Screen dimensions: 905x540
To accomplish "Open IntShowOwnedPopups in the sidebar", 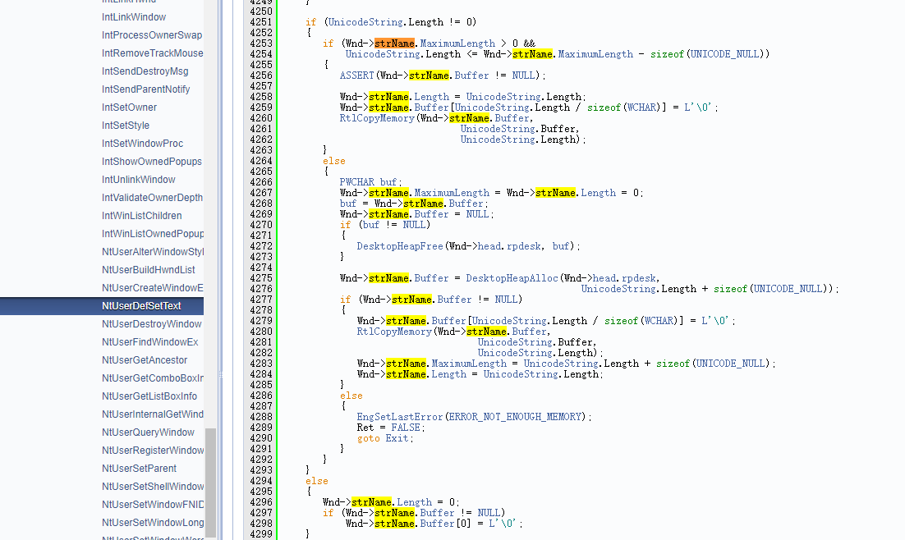I will (x=152, y=162).
